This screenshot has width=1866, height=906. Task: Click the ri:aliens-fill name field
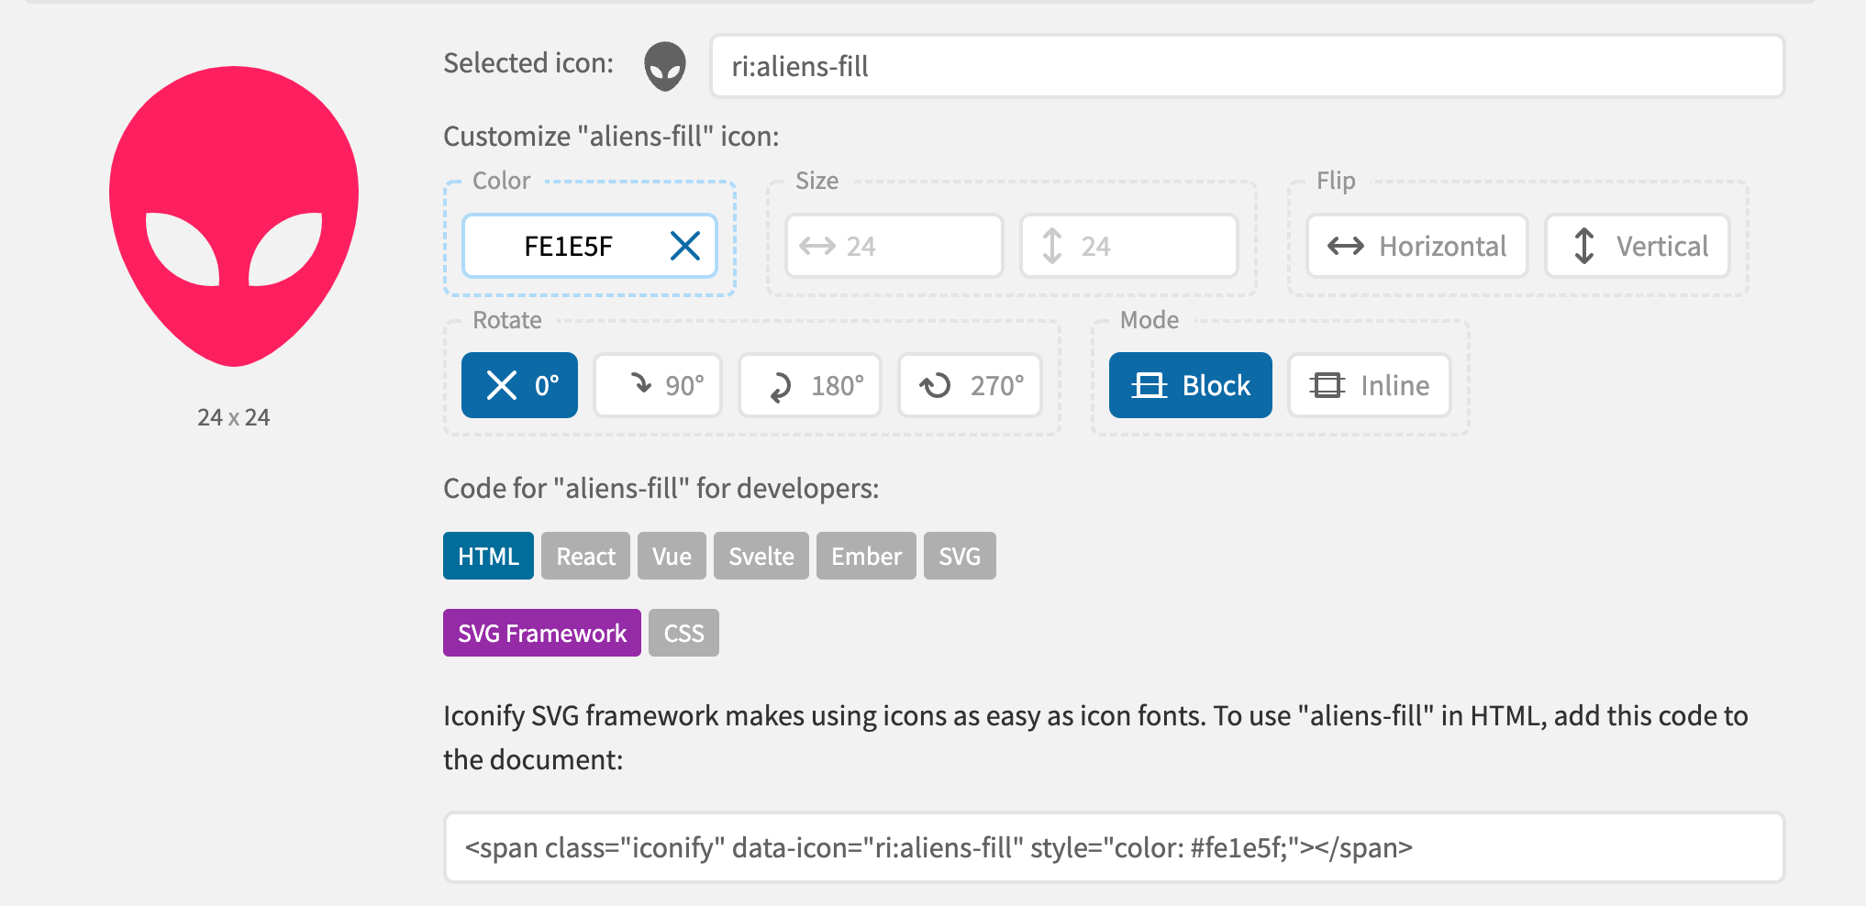click(1248, 66)
